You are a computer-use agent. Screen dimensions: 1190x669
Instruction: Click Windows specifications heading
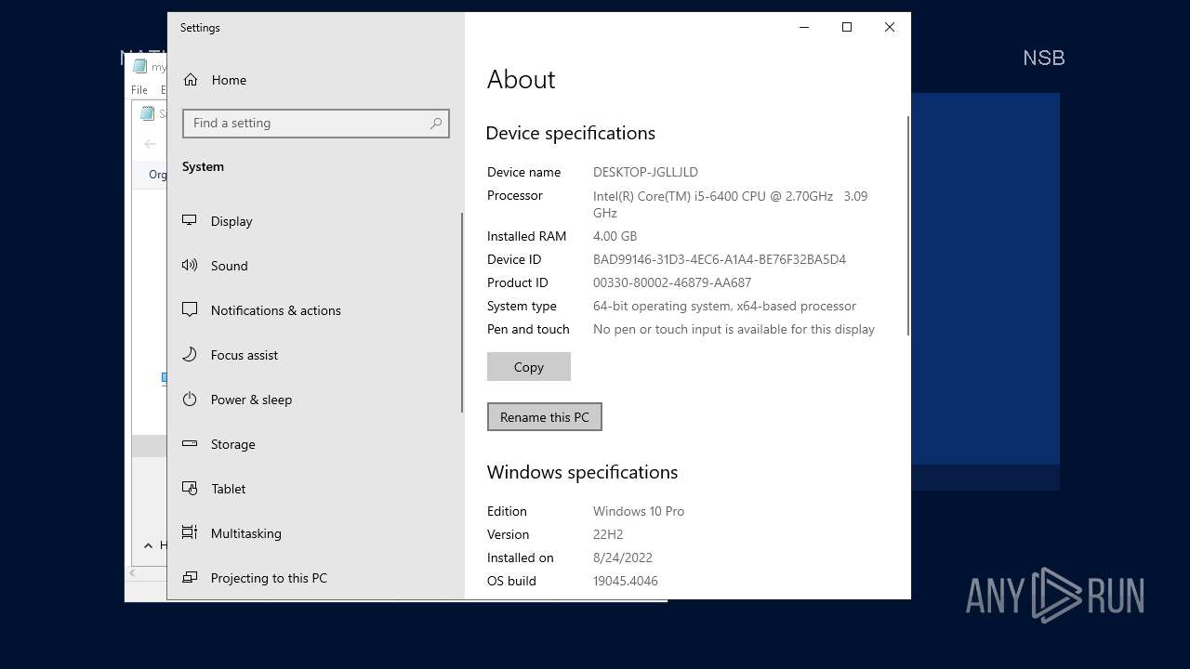coord(582,472)
